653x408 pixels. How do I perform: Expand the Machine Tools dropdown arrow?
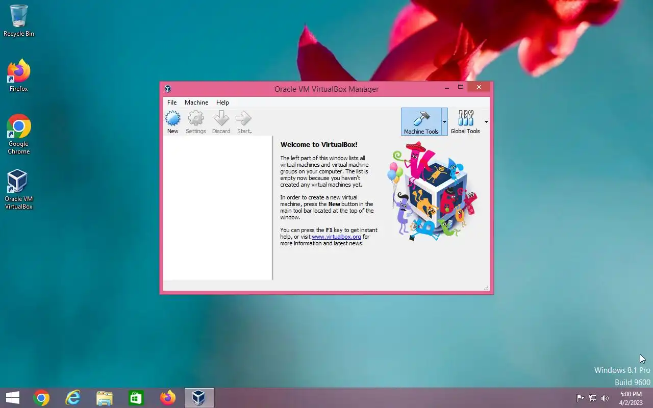pos(444,121)
